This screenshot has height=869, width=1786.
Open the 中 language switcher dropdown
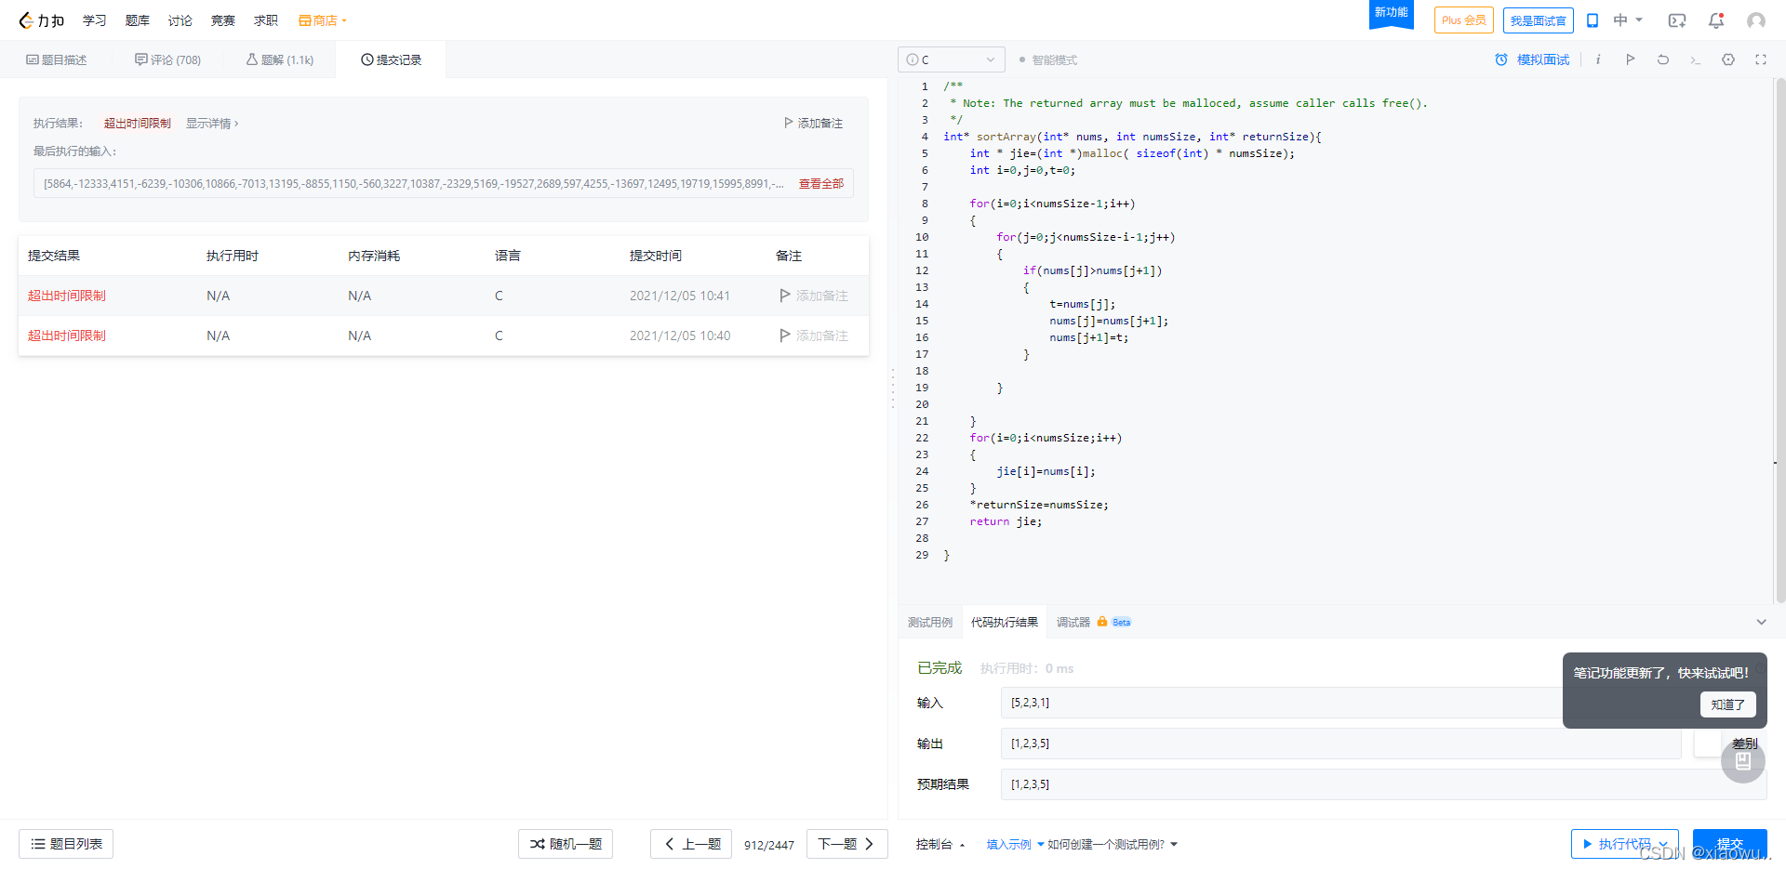pyautogui.click(x=1628, y=20)
